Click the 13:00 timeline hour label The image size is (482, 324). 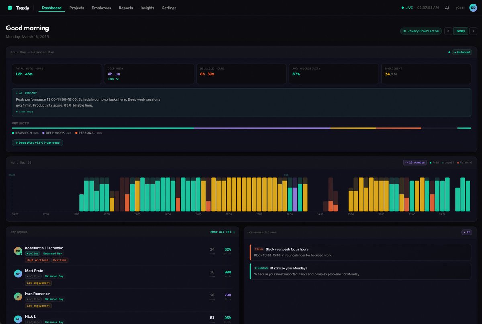click(137, 215)
